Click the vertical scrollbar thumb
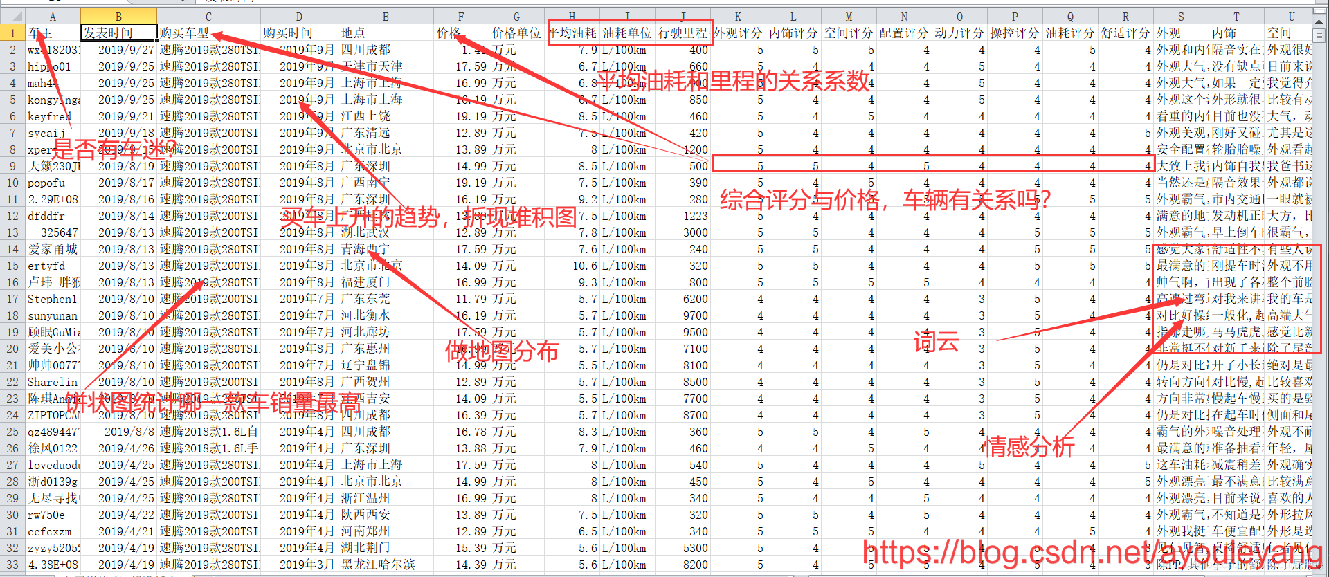 pos(1319,36)
